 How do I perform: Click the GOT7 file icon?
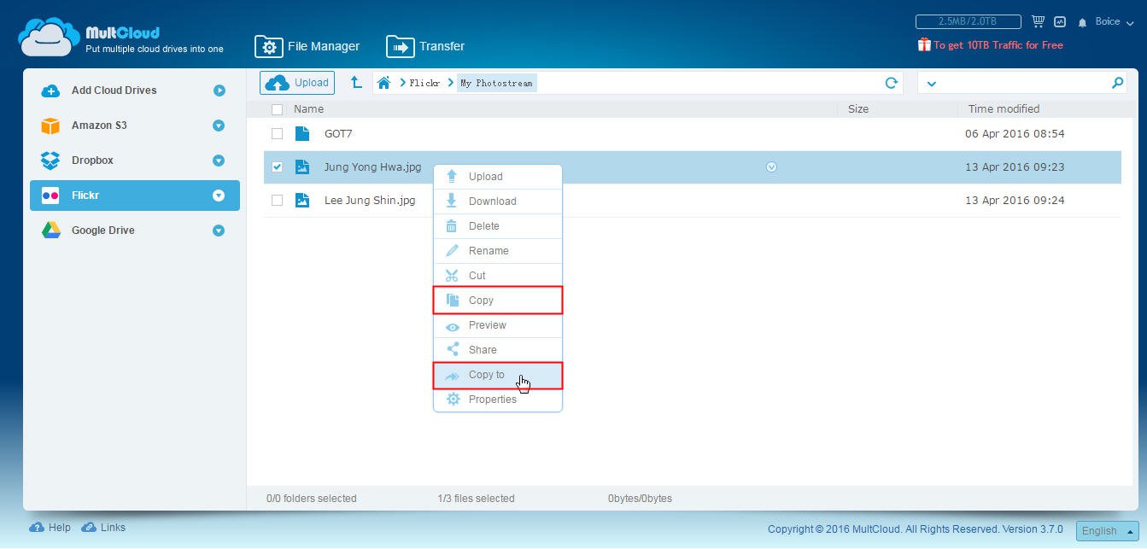click(x=301, y=134)
